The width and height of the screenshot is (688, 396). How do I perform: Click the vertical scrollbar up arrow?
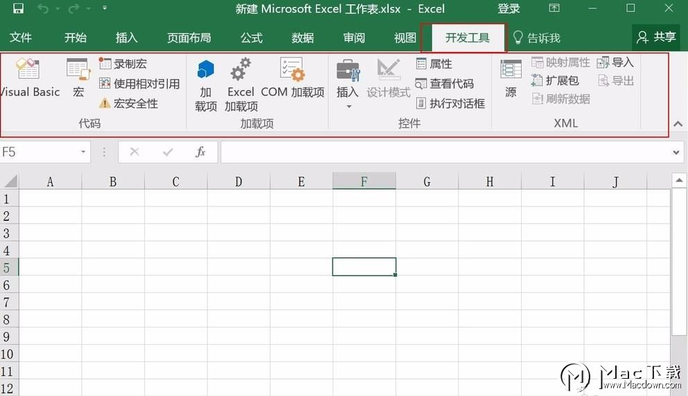coord(679,180)
